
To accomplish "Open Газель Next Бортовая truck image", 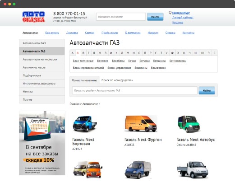I will [85, 124].
